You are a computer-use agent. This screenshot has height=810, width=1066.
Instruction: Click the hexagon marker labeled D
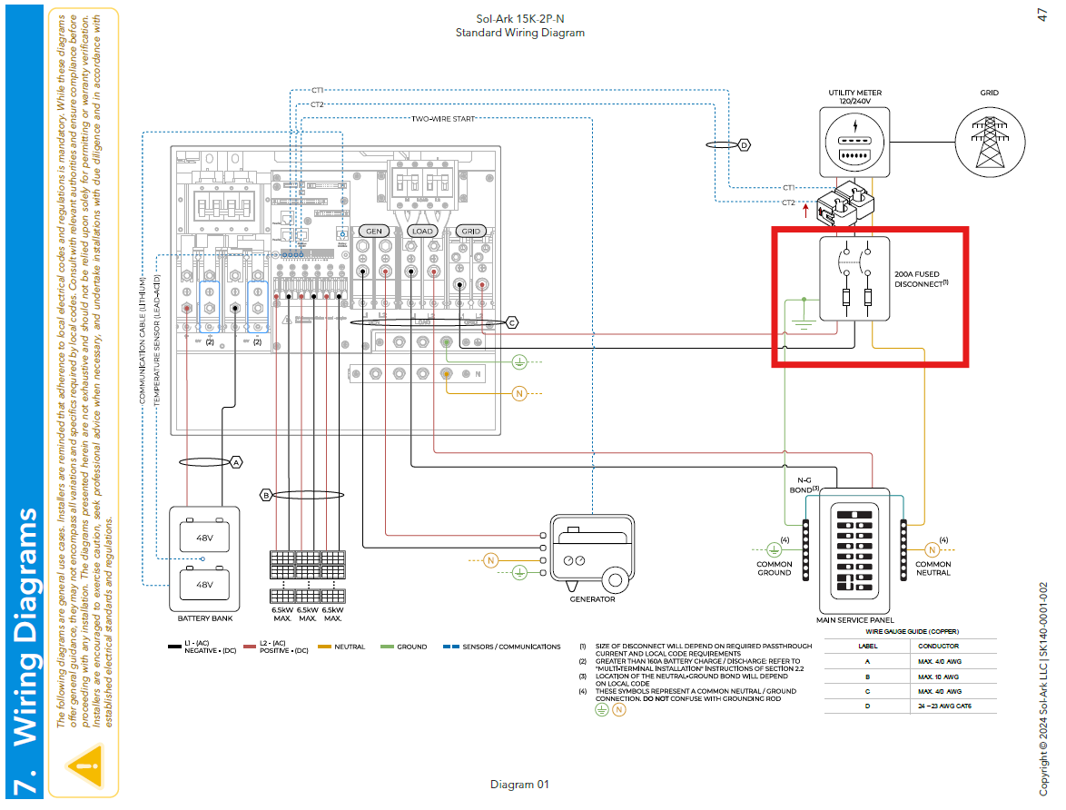[x=745, y=145]
